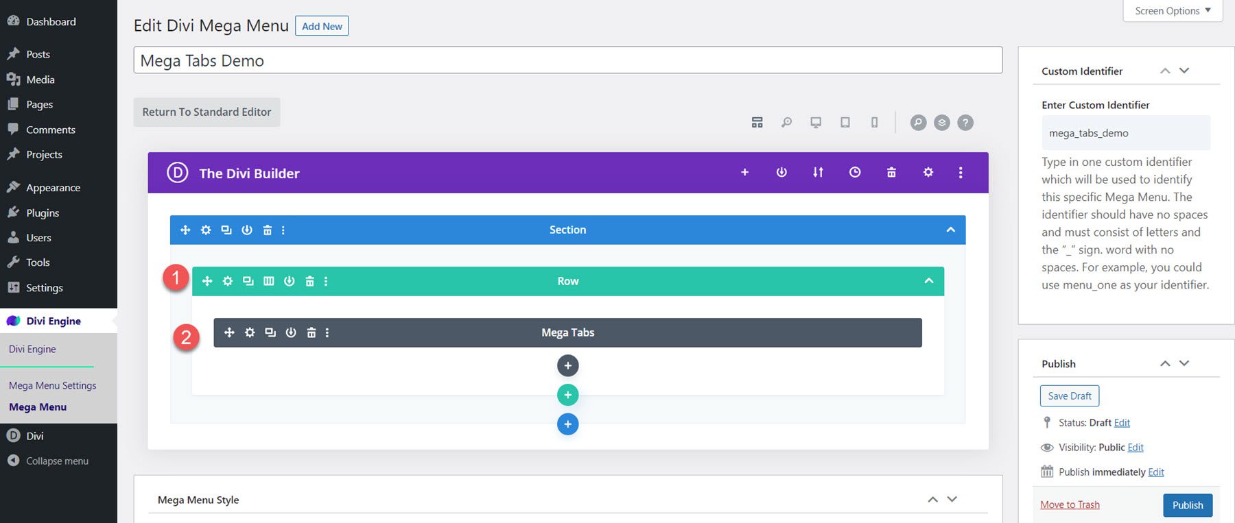This screenshot has height=523, width=1235.
Task: Open Row settings gear
Action: (x=228, y=281)
